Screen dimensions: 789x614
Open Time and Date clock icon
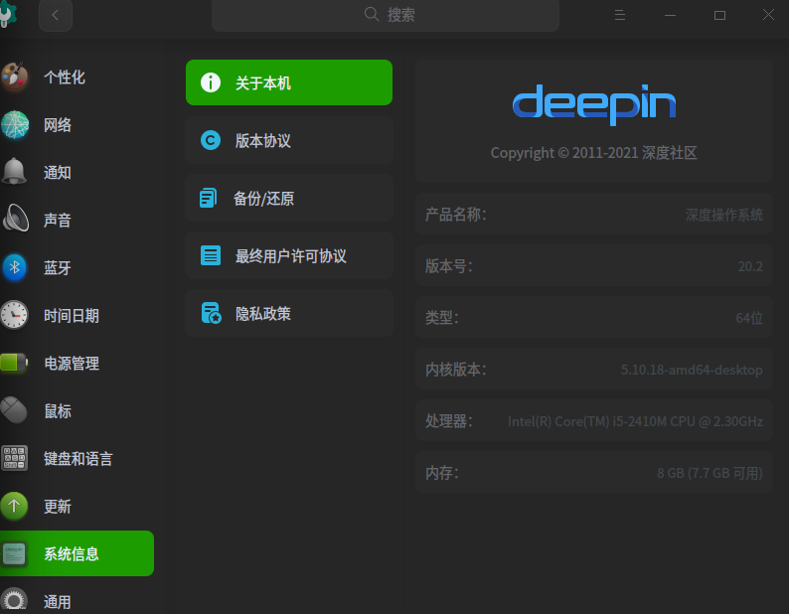tap(14, 315)
